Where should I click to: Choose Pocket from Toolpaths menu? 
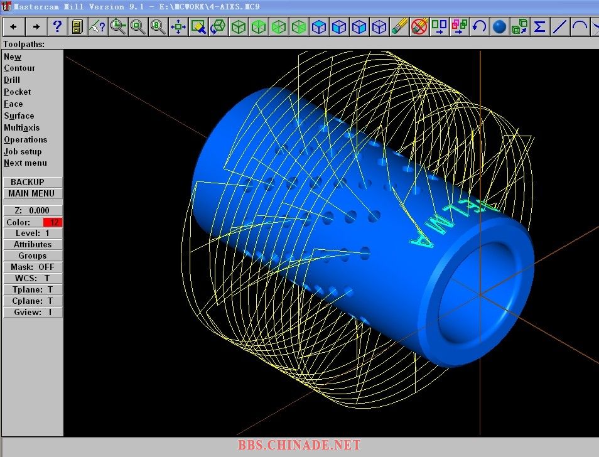[17, 92]
